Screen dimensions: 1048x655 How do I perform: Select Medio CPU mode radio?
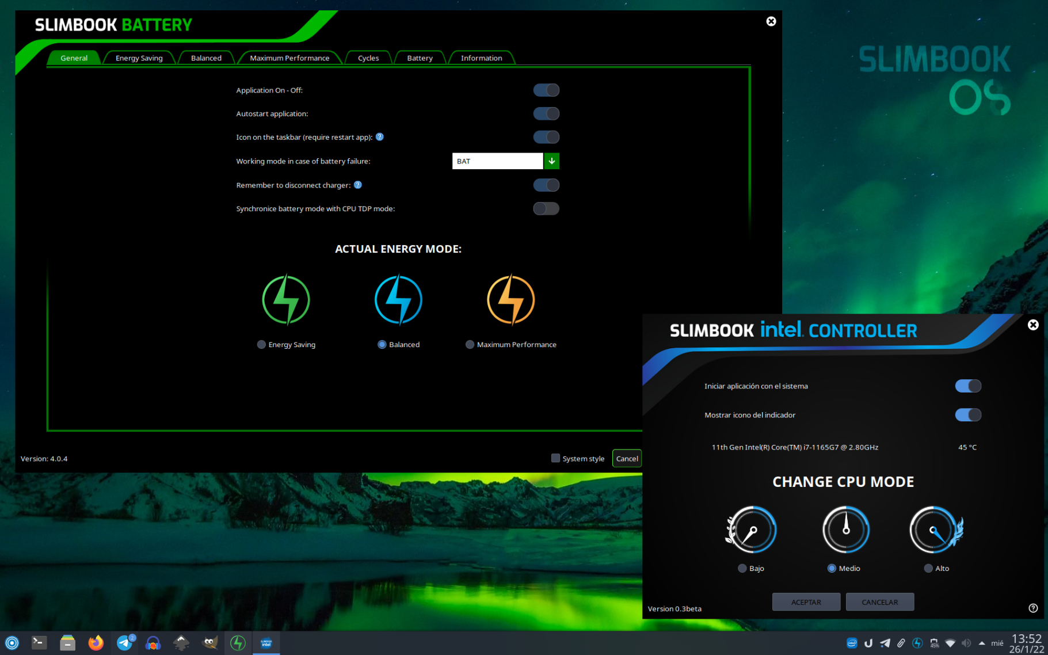pyautogui.click(x=832, y=568)
